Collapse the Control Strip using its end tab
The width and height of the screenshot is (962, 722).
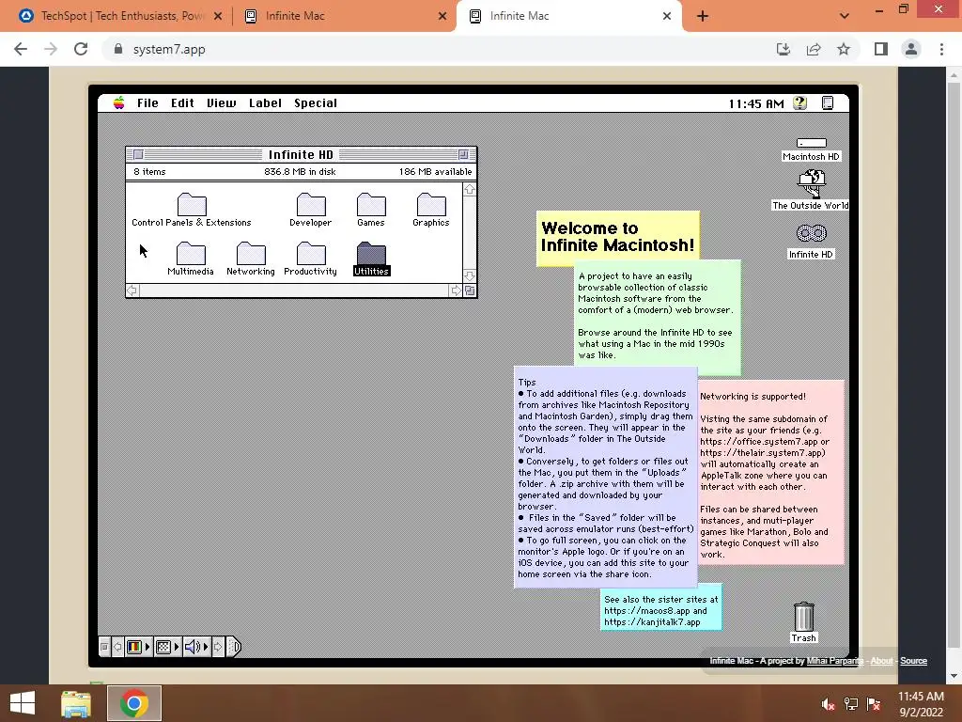[234, 647]
